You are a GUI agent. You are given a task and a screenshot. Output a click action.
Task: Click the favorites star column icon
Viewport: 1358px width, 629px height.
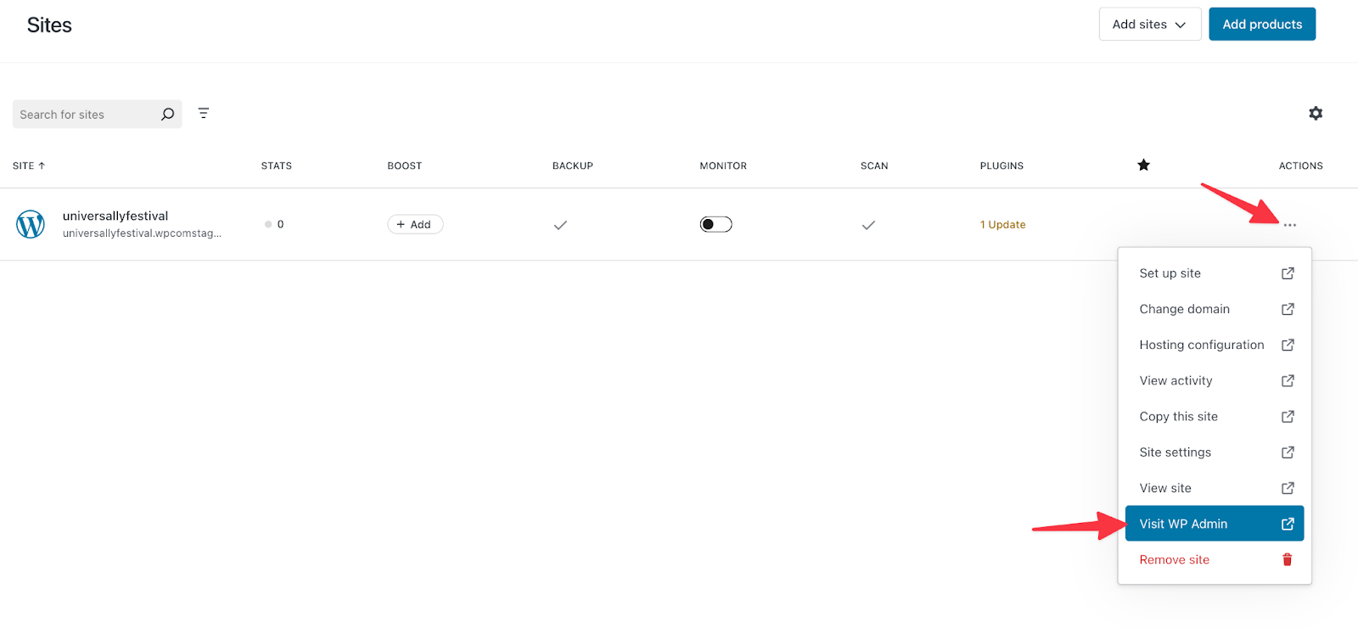[1143, 165]
